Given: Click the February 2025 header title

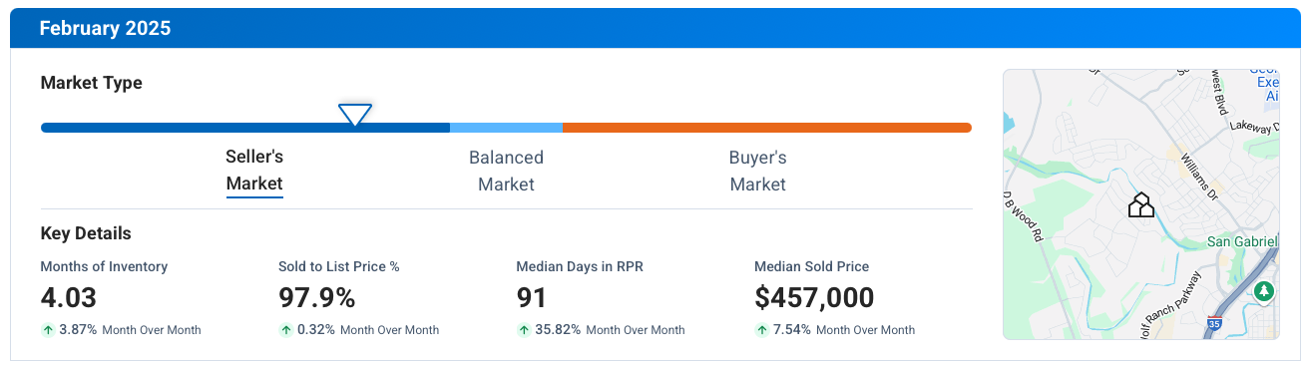Looking at the screenshot, I should point(105,29).
